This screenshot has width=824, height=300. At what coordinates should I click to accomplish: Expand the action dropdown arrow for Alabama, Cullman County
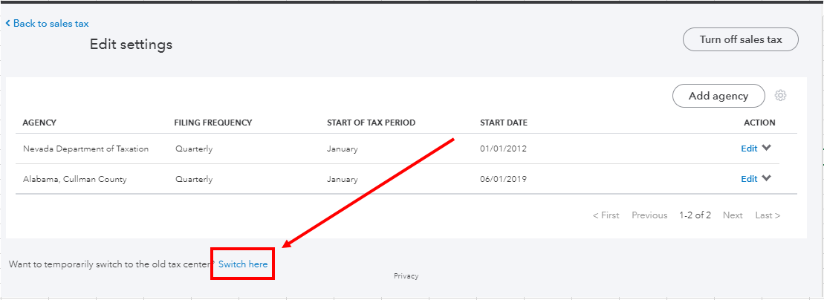pyautogui.click(x=767, y=178)
